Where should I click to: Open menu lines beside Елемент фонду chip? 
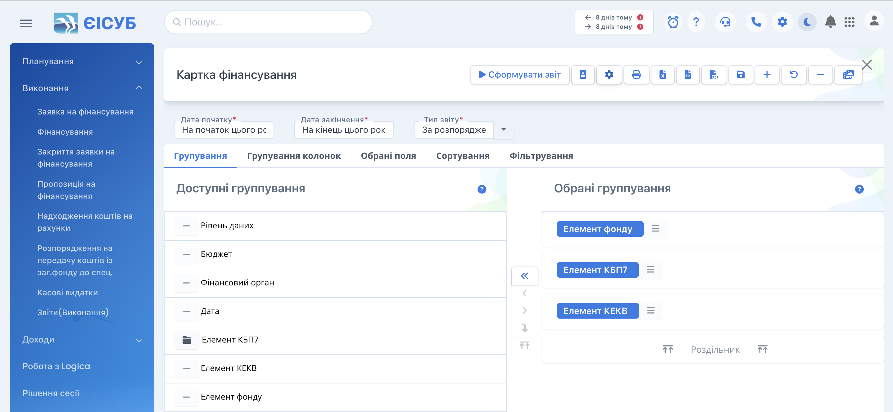coord(655,229)
